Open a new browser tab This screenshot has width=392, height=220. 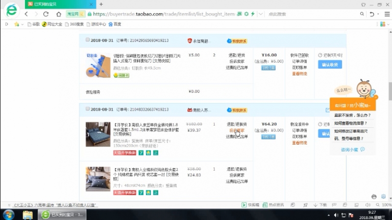point(101,4)
